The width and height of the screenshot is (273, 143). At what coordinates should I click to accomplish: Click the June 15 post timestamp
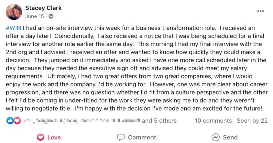(x=35, y=16)
